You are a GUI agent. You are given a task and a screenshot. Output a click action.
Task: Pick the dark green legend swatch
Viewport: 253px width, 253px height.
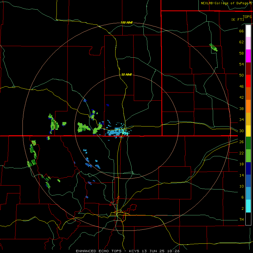(x=248, y=143)
